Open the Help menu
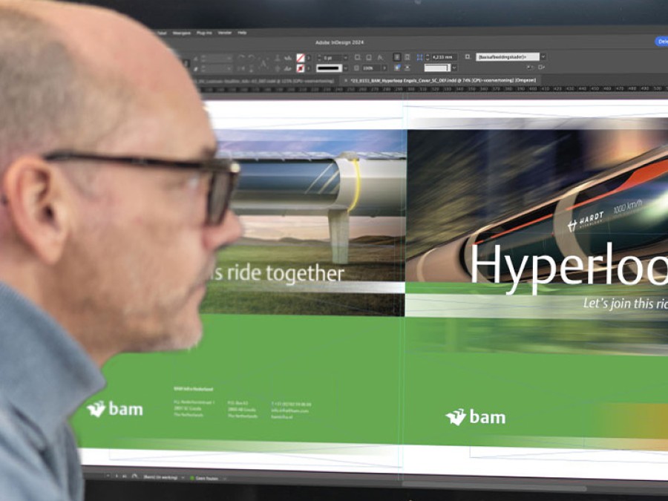This screenshot has height=501, width=668. tap(242, 33)
